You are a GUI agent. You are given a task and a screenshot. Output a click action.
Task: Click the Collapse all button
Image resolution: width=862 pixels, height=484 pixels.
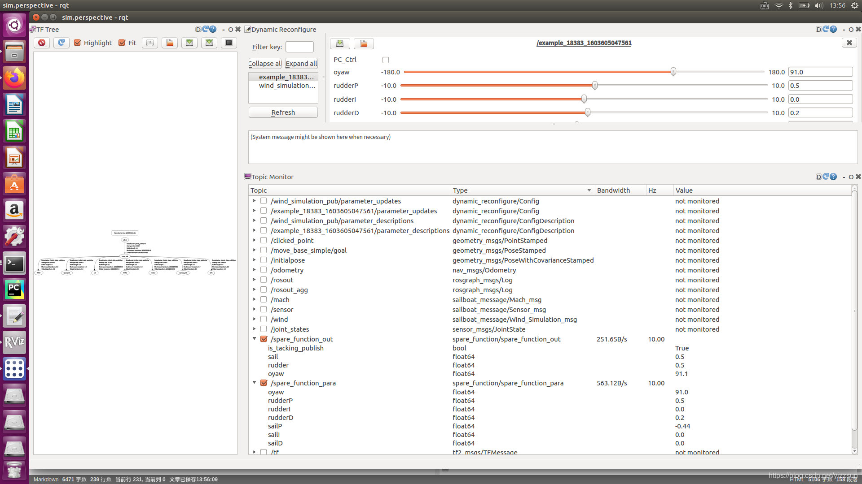pyautogui.click(x=264, y=63)
